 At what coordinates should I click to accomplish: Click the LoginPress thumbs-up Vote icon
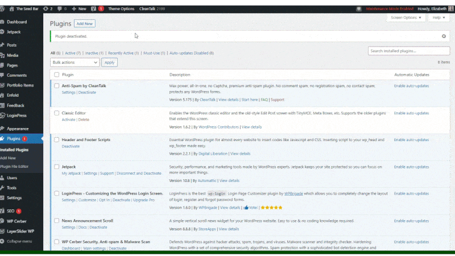246,208
